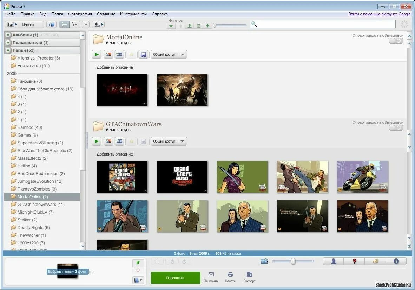Collapse the Папки section
Screen dimensions: 415x290
point(8,50)
